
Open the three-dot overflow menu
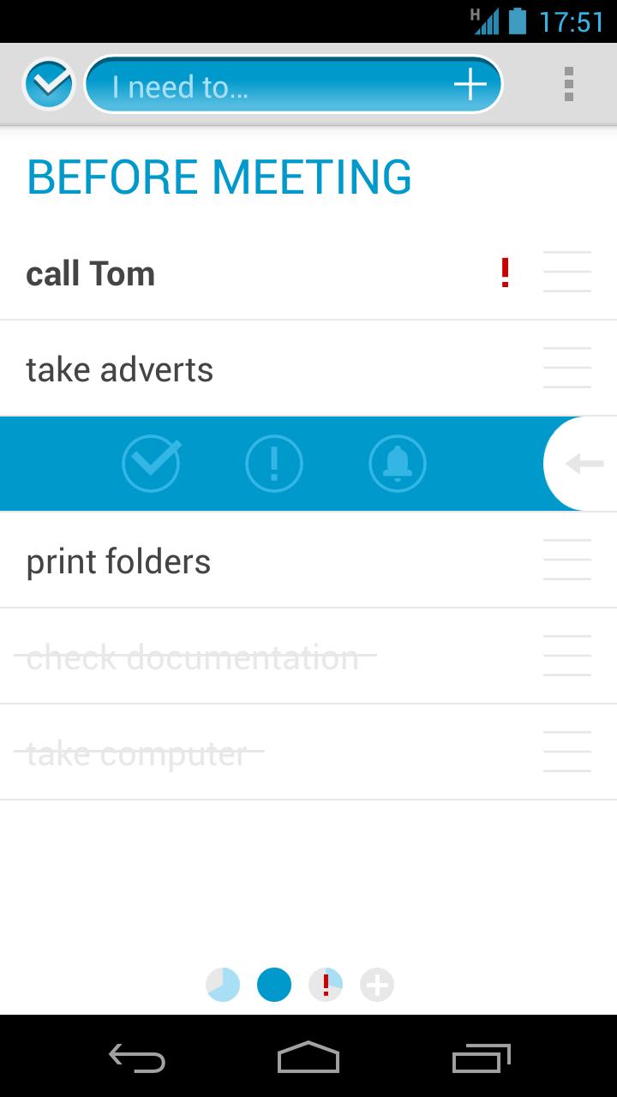pyautogui.click(x=568, y=84)
